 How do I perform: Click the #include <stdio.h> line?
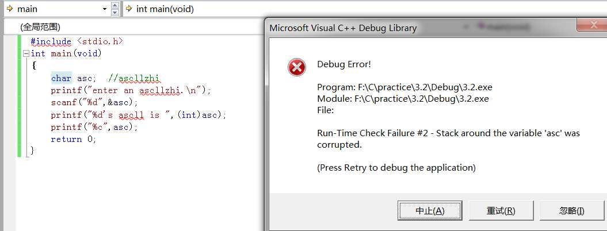coord(77,41)
